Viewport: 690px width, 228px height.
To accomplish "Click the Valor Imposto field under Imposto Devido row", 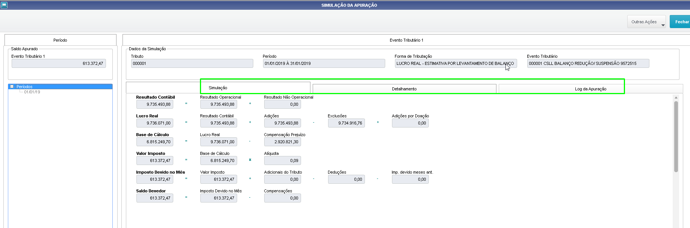I will (x=219, y=179).
